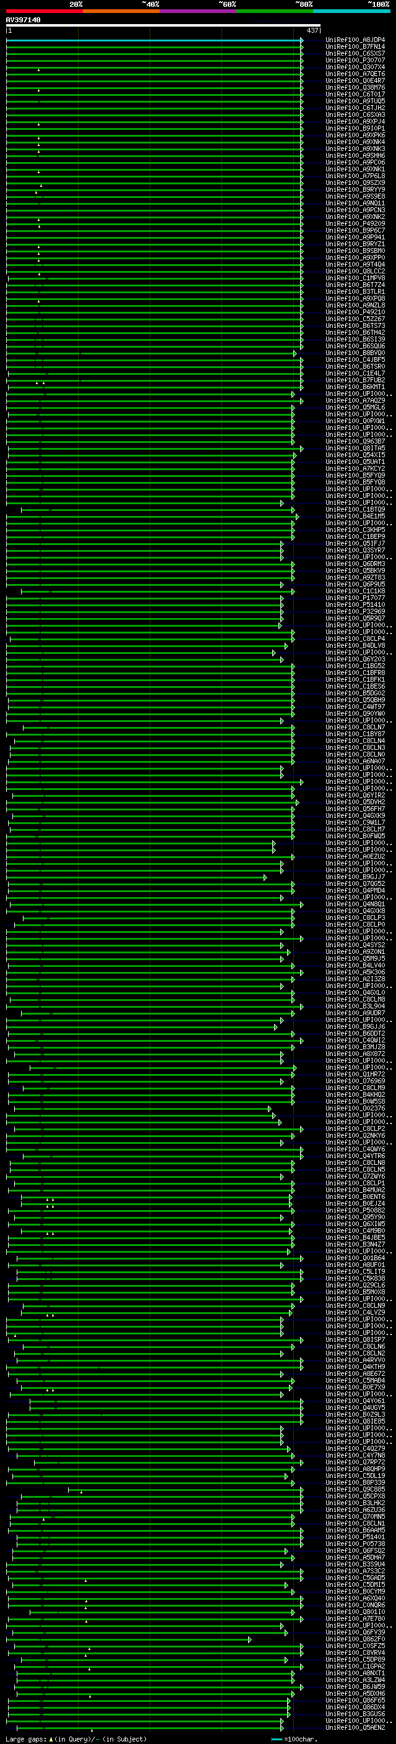Click the cyan alignment bar for A8JDP4
Image resolution: width=396 pixels, height=1744 pixels.
coord(153,40)
